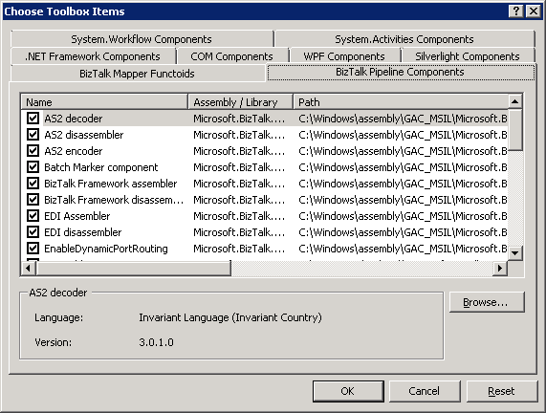Screen dimensions: 546x413
Task: Uncheck the AS2 decoder checkbox
Action: point(33,119)
